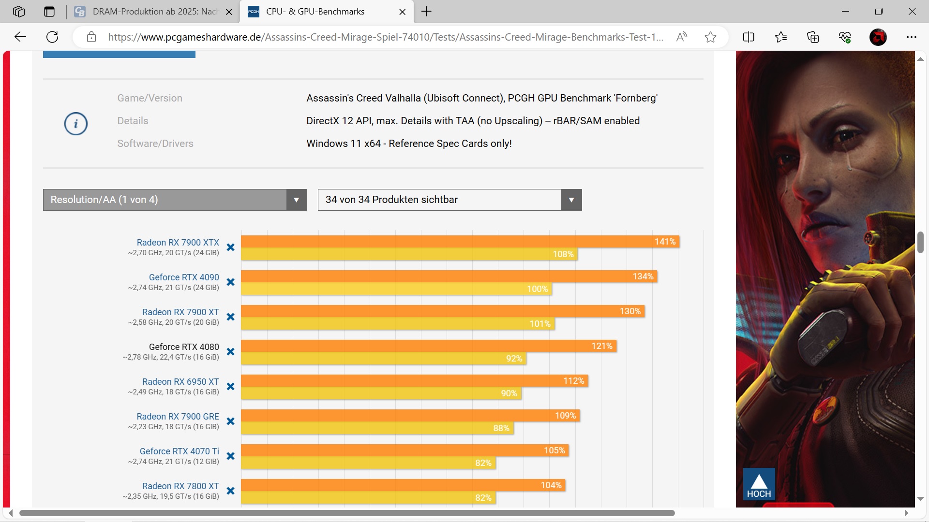Toggle off Radeon RX 6950 XT row
The width and height of the screenshot is (929, 522).
point(231,387)
